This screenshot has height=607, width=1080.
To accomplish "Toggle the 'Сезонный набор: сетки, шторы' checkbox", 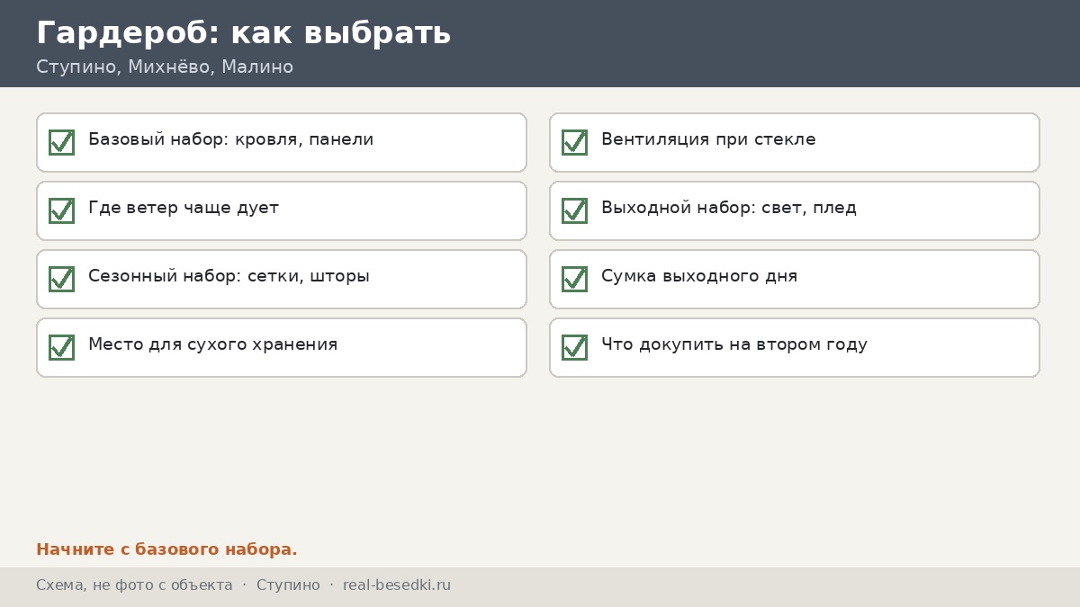I will pos(61,279).
